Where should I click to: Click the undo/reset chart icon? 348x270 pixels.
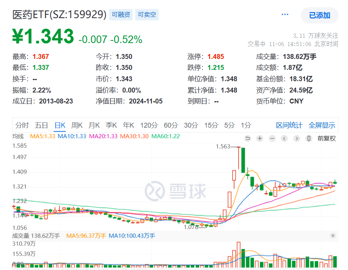[247, 139]
